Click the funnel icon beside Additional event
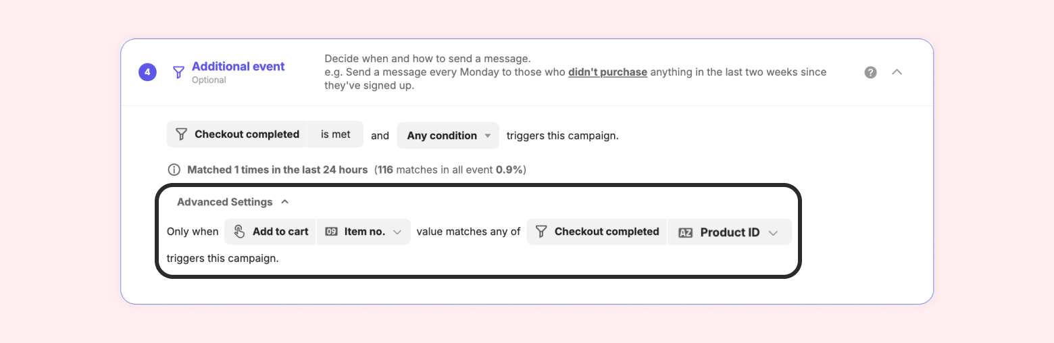The width and height of the screenshot is (1054, 343). pos(178,72)
